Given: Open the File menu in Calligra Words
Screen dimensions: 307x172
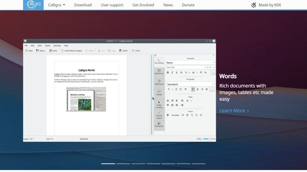Looking at the screenshot, I should [x=26, y=45].
